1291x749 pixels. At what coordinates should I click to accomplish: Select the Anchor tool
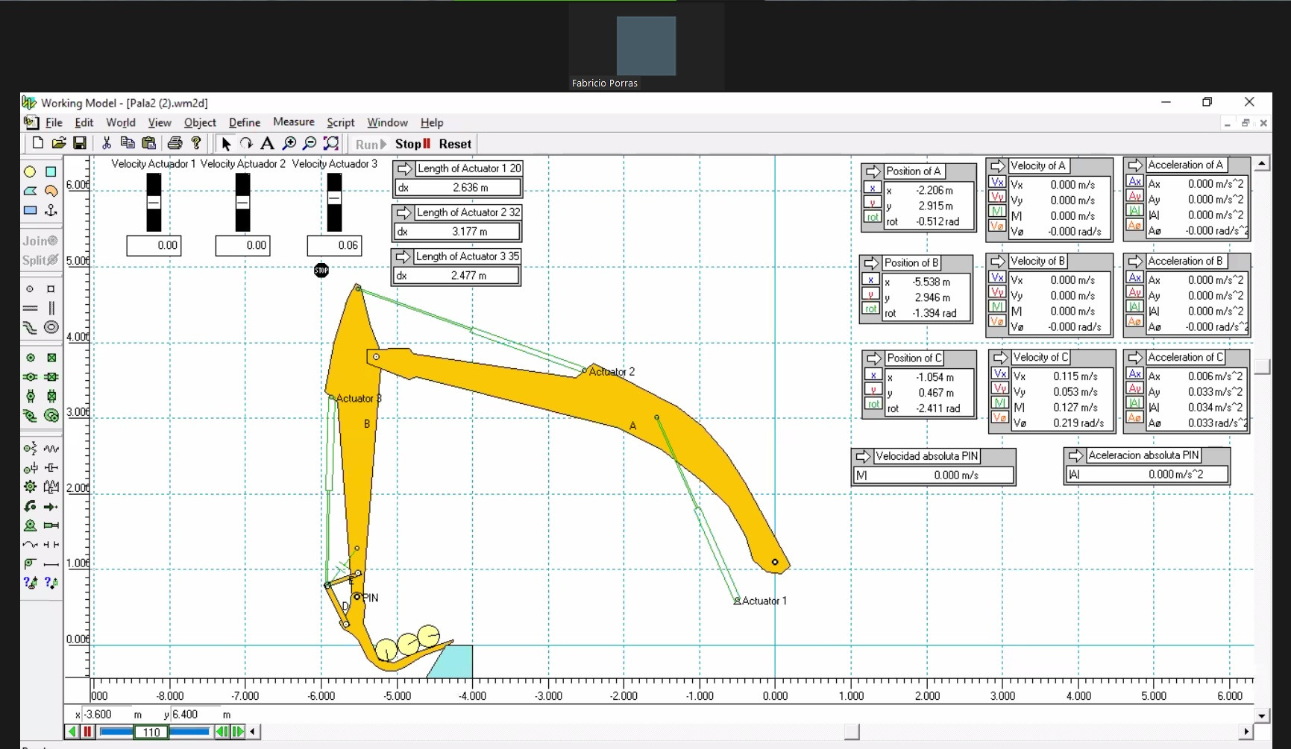pyautogui.click(x=51, y=211)
